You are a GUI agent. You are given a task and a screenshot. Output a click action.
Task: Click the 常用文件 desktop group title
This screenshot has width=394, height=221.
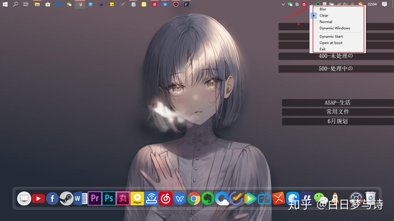point(337,112)
